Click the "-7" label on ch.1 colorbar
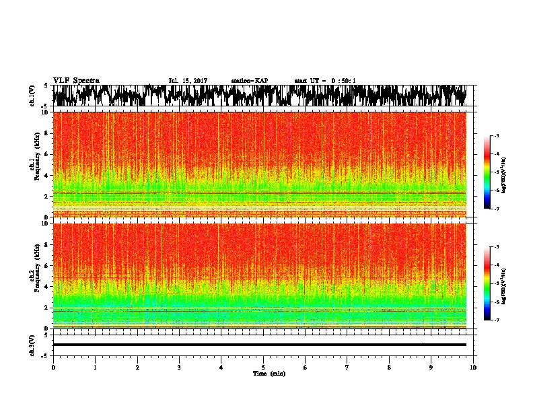533x412 pixels. 496,209
